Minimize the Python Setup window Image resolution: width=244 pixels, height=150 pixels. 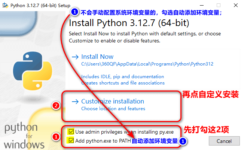[x=202, y=5]
